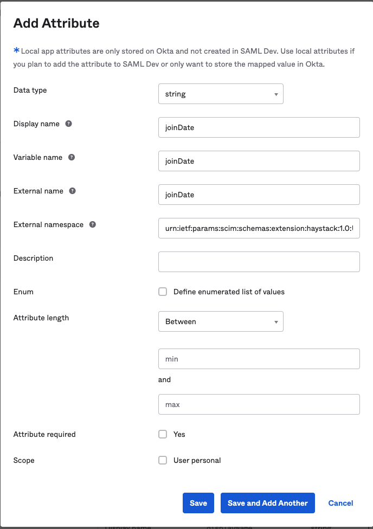Expand the Attribute length Between dropdown
Image resolution: width=373 pixels, height=529 pixels.
point(221,321)
